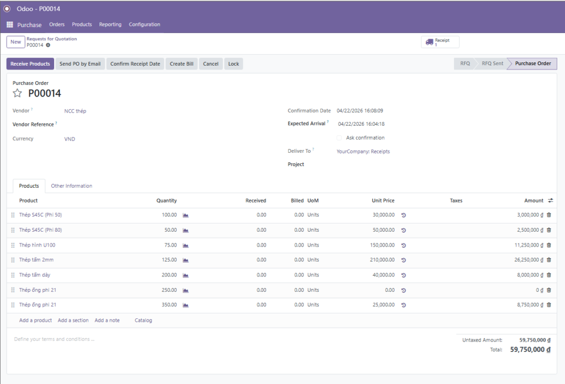Click the gear icon next to P00014
The image size is (565, 384).
[x=48, y=45]
